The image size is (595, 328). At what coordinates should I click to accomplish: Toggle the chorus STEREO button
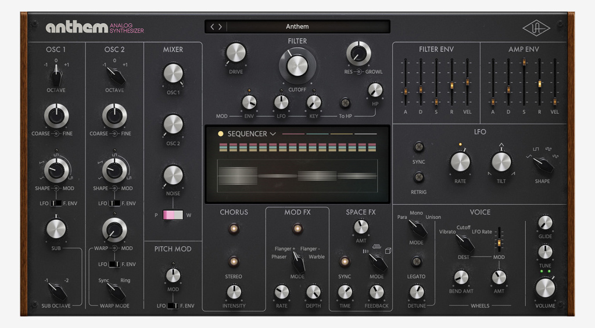point(234,261)
